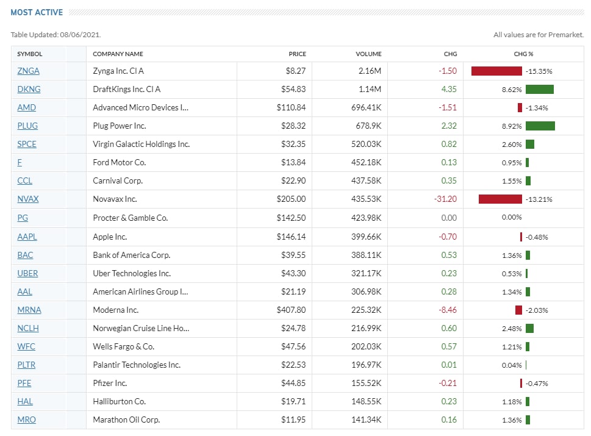591x436 pixels.
Task: Click the Apple Inc. company name
Action: 110,237
